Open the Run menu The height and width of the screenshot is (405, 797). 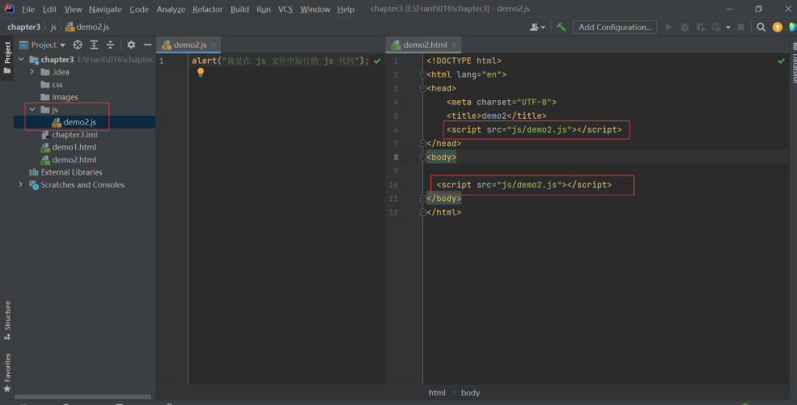pyautogui.click(x=263, y=9)
